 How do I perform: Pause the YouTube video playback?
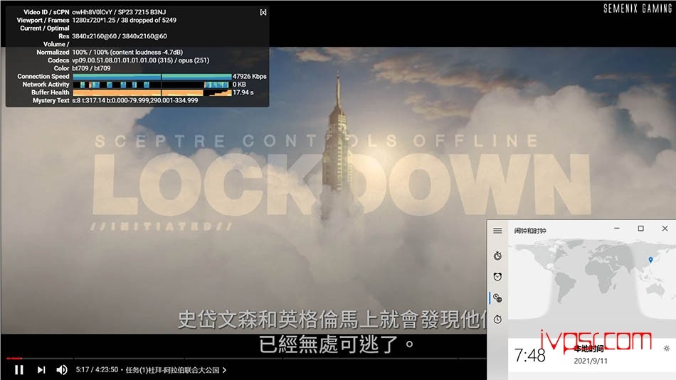pyautogui.click(x=19, y=370)
